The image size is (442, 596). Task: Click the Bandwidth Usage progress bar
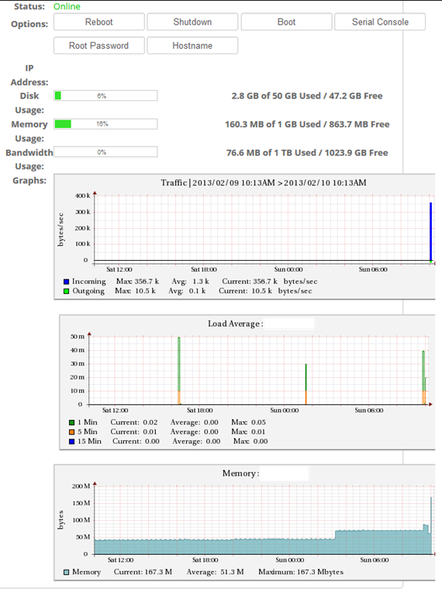tap(105, 152)
